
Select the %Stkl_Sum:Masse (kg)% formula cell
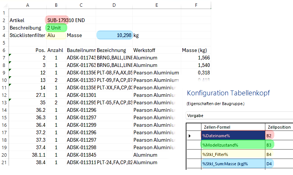[232, 163]
